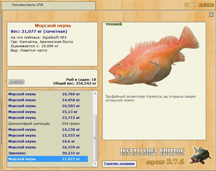
Task: Click the pause icon at top right
Action: point(186,5)
